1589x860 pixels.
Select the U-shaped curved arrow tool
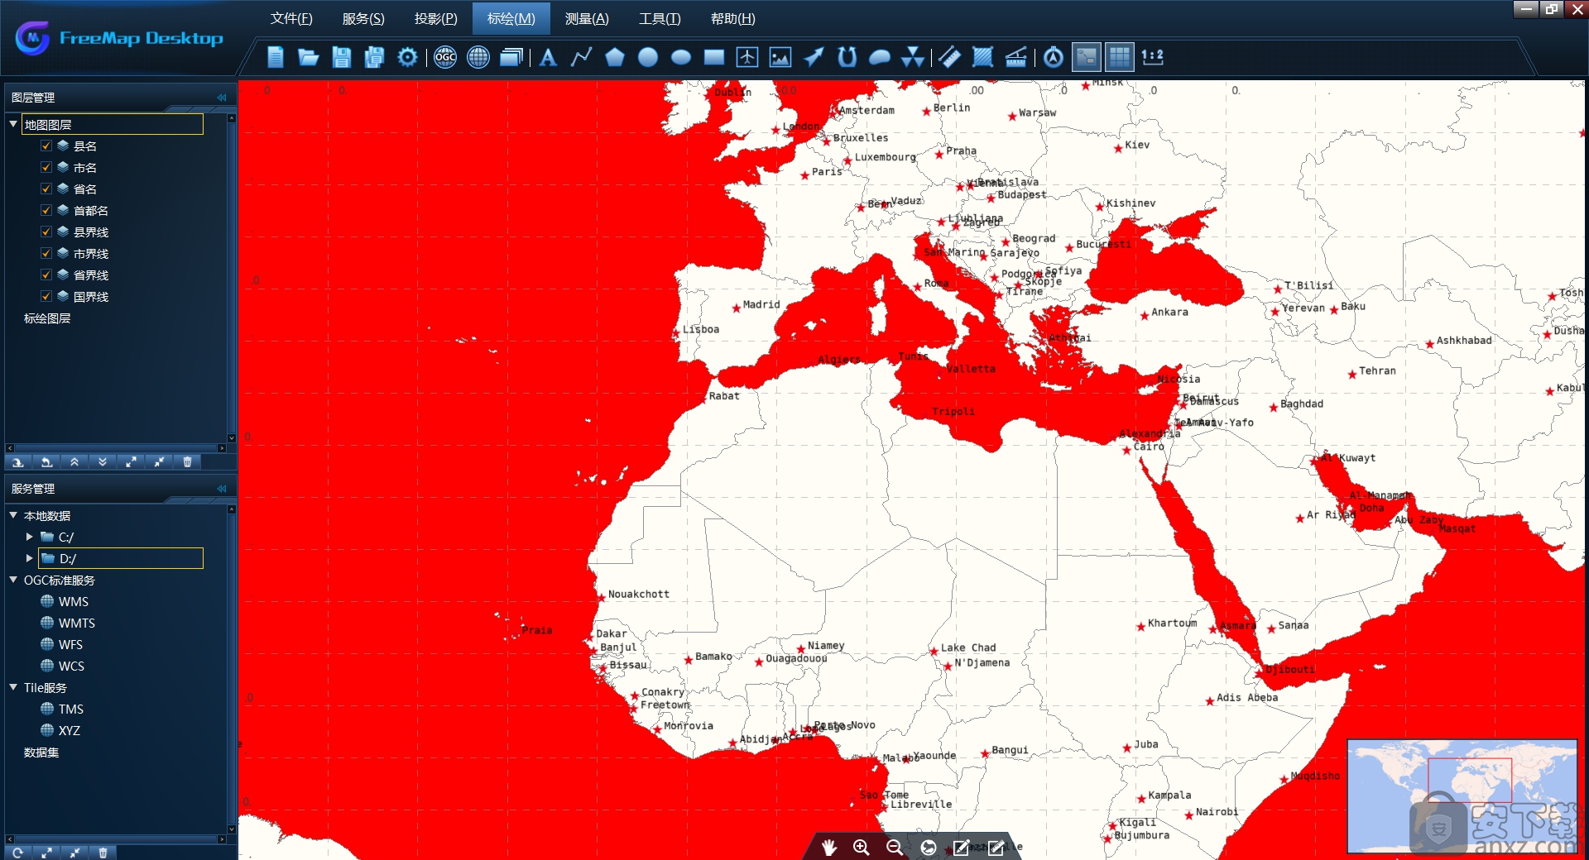coord(847,57)
